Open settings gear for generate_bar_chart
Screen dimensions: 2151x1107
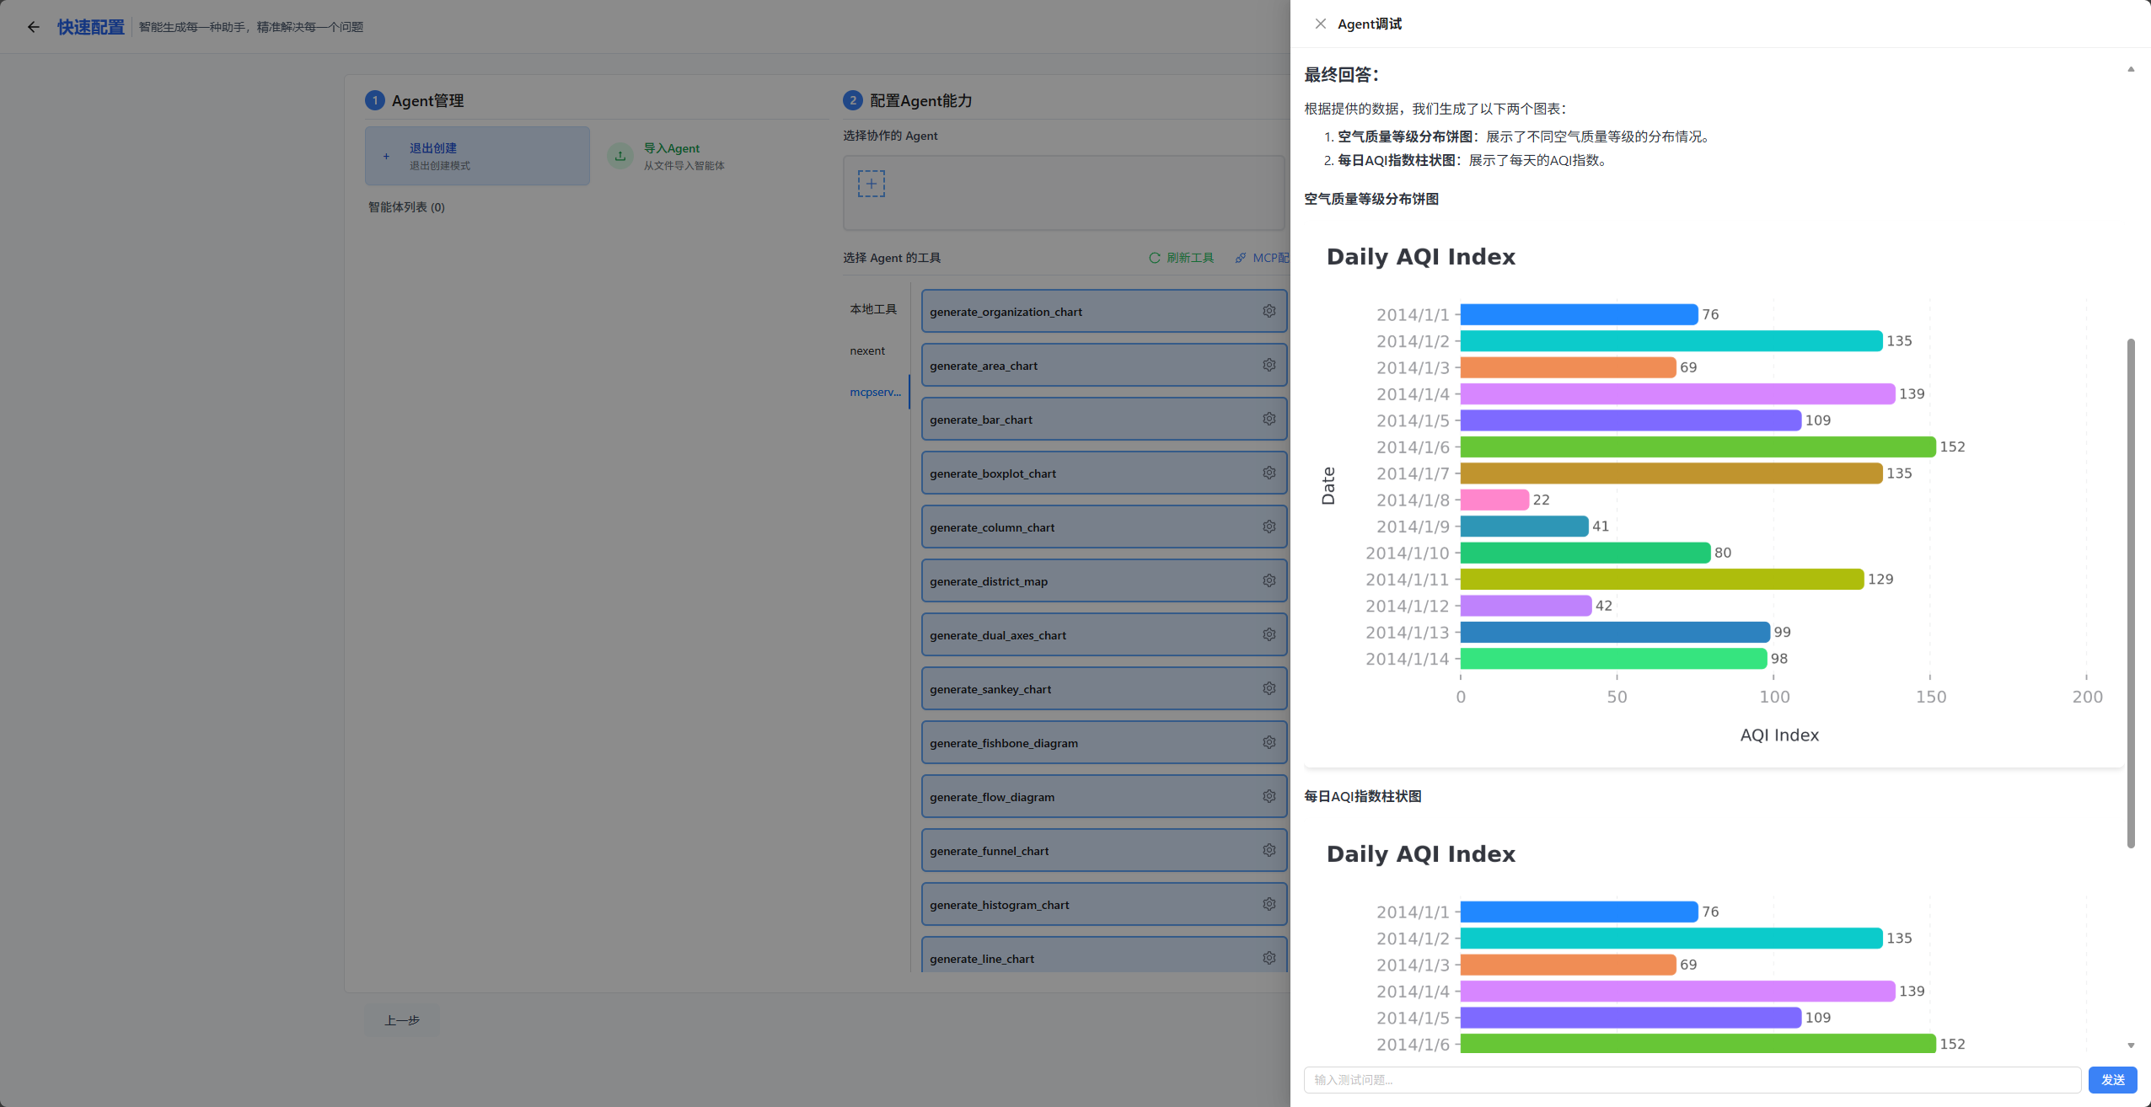1269,419
